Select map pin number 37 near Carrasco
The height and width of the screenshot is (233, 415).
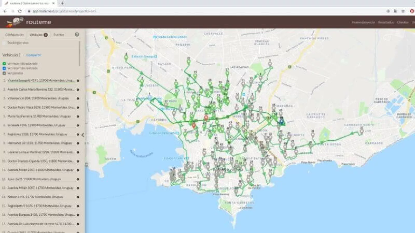tap(361, 131)
